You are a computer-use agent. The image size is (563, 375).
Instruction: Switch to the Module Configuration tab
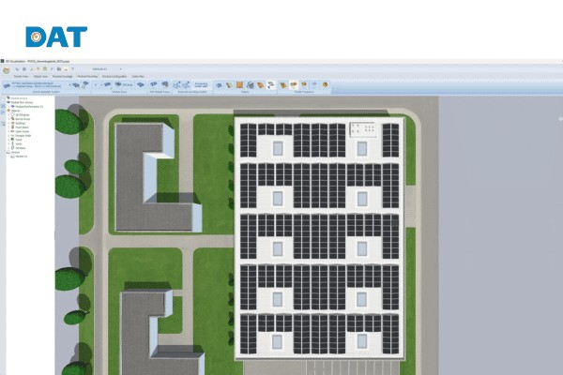pyautogui.click(x=114, y=76)
